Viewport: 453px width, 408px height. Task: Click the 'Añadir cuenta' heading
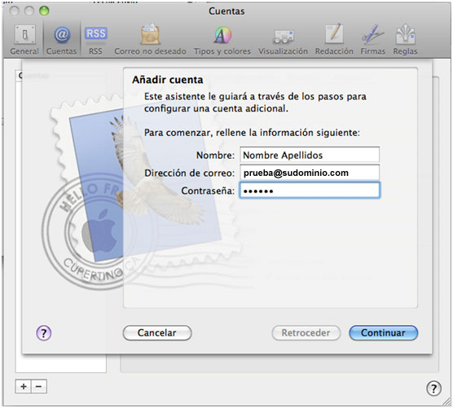168,80
